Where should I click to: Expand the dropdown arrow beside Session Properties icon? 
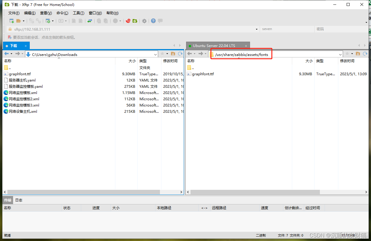(x=53, y=21)
